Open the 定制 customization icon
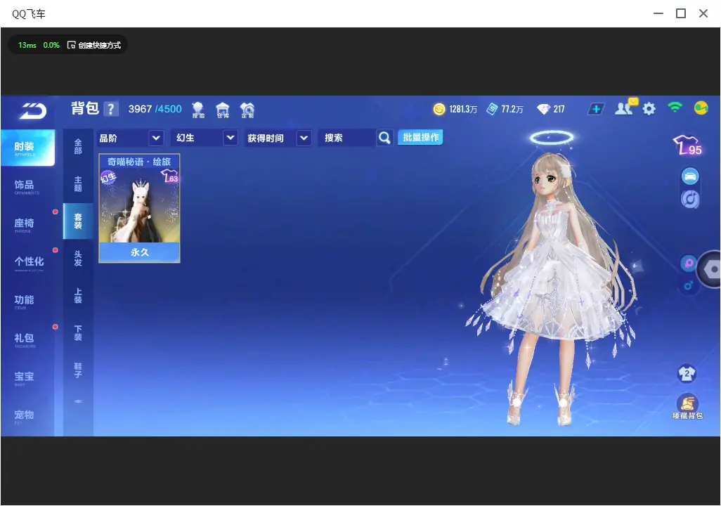 click(x=247, y=110)
